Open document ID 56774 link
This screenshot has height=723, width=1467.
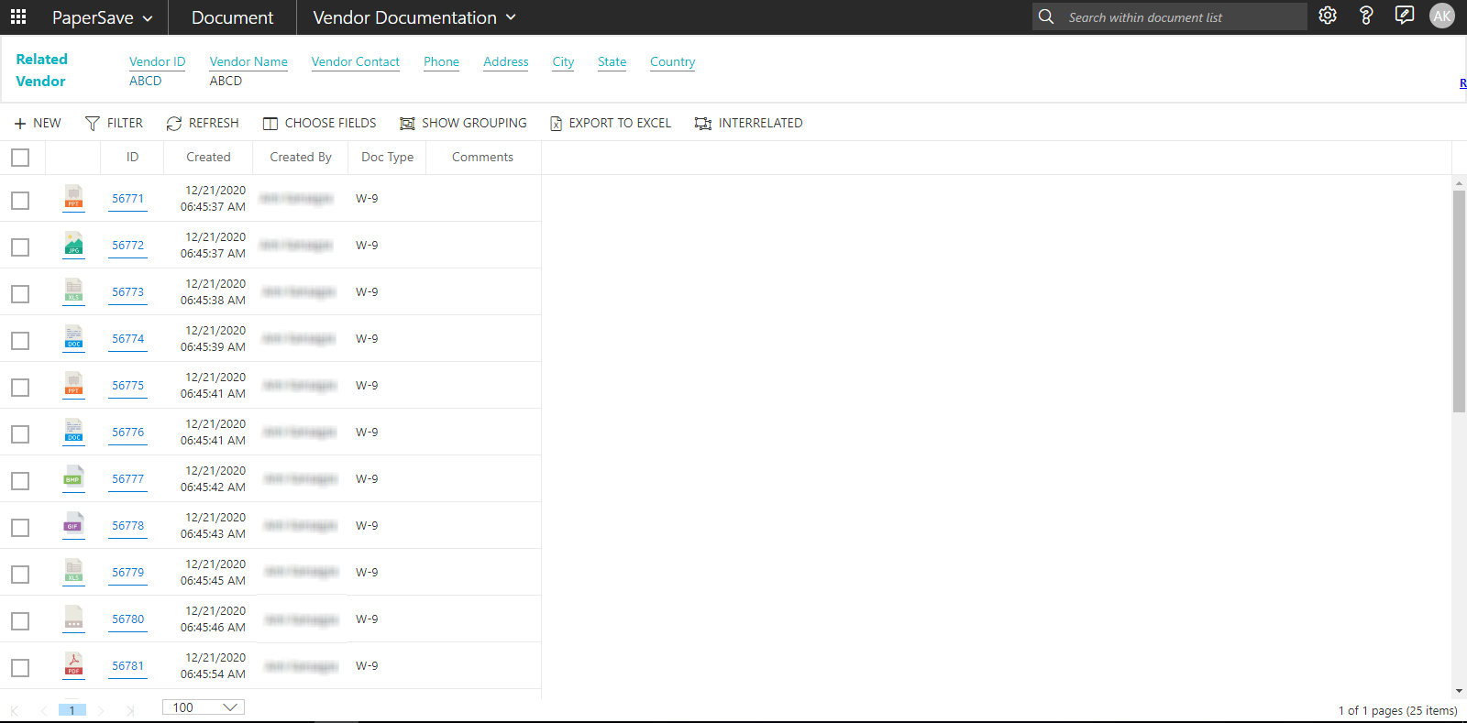click(x=128, y=339)
